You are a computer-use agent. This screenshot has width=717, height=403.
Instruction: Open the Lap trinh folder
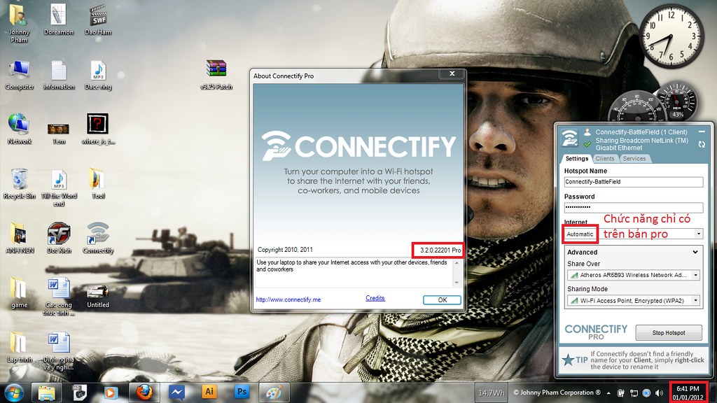tap(19, 347)
